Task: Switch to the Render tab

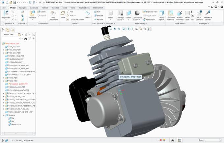Action: click(45, 8)
